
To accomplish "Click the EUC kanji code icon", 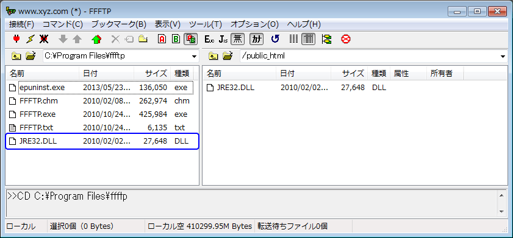I will (x=209, y=40).
